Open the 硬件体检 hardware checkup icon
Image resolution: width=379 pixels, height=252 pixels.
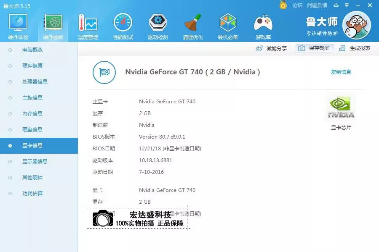[x=18, y=26]
